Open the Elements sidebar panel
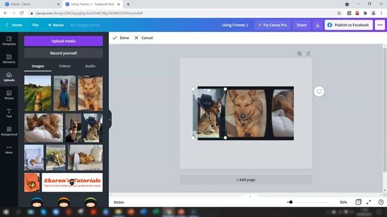The image size is (387, 217). coord(9,59)
